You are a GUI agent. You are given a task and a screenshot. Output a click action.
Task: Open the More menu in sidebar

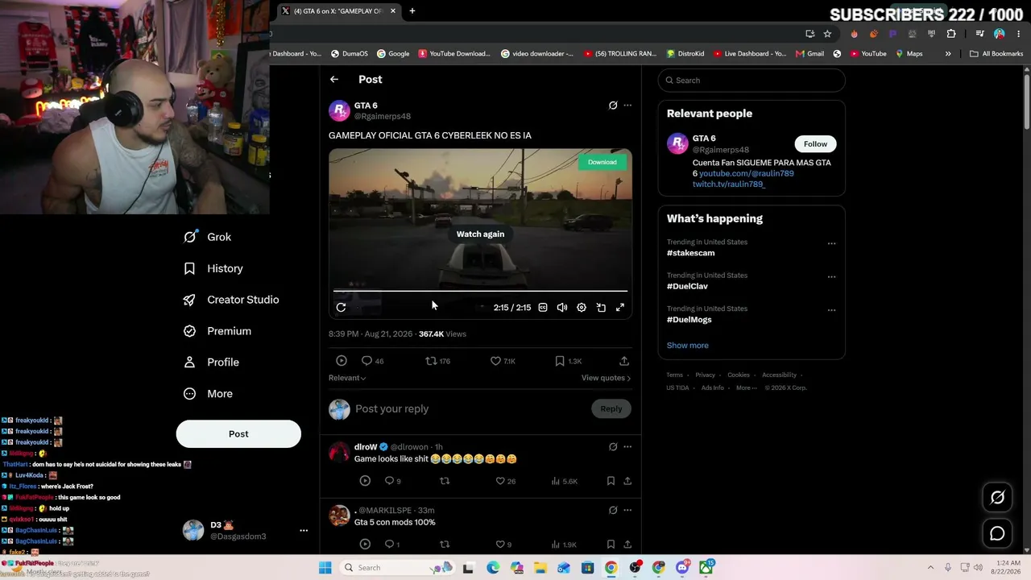208,394
